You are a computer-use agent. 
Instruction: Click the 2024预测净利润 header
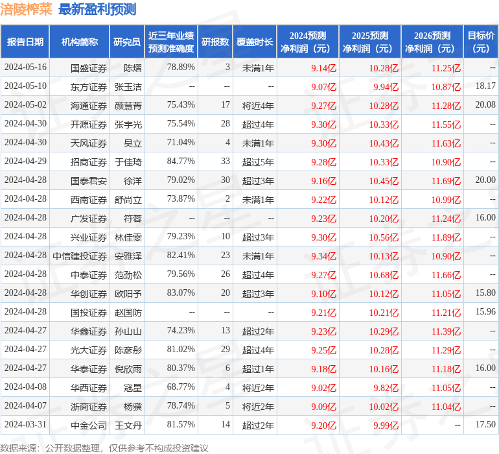[x=308, y=42]
